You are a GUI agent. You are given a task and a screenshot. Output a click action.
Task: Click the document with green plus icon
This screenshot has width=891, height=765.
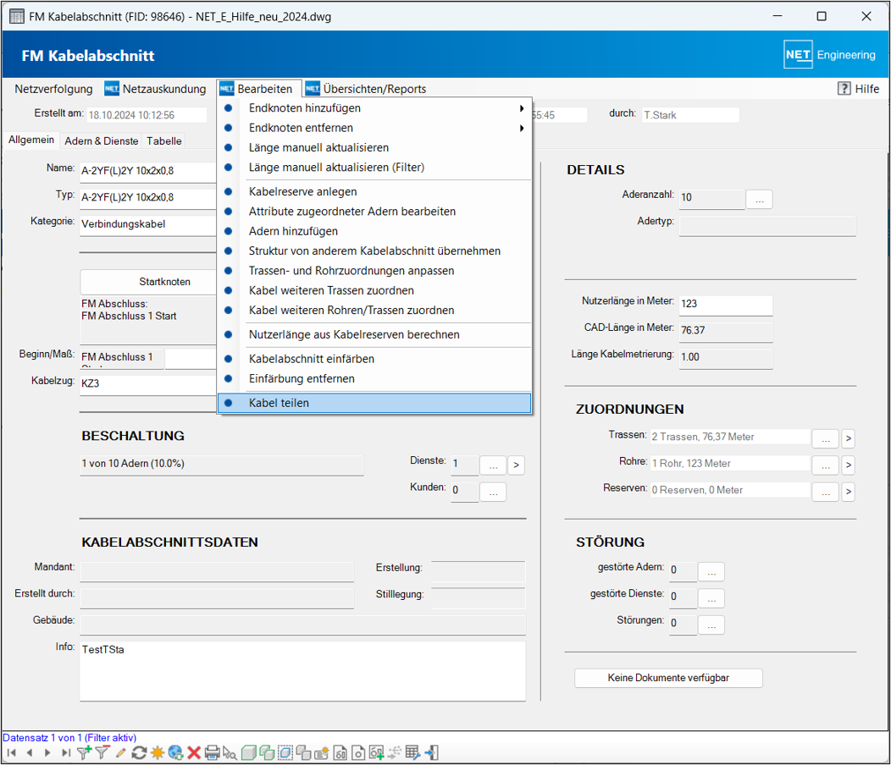[376, 753]
